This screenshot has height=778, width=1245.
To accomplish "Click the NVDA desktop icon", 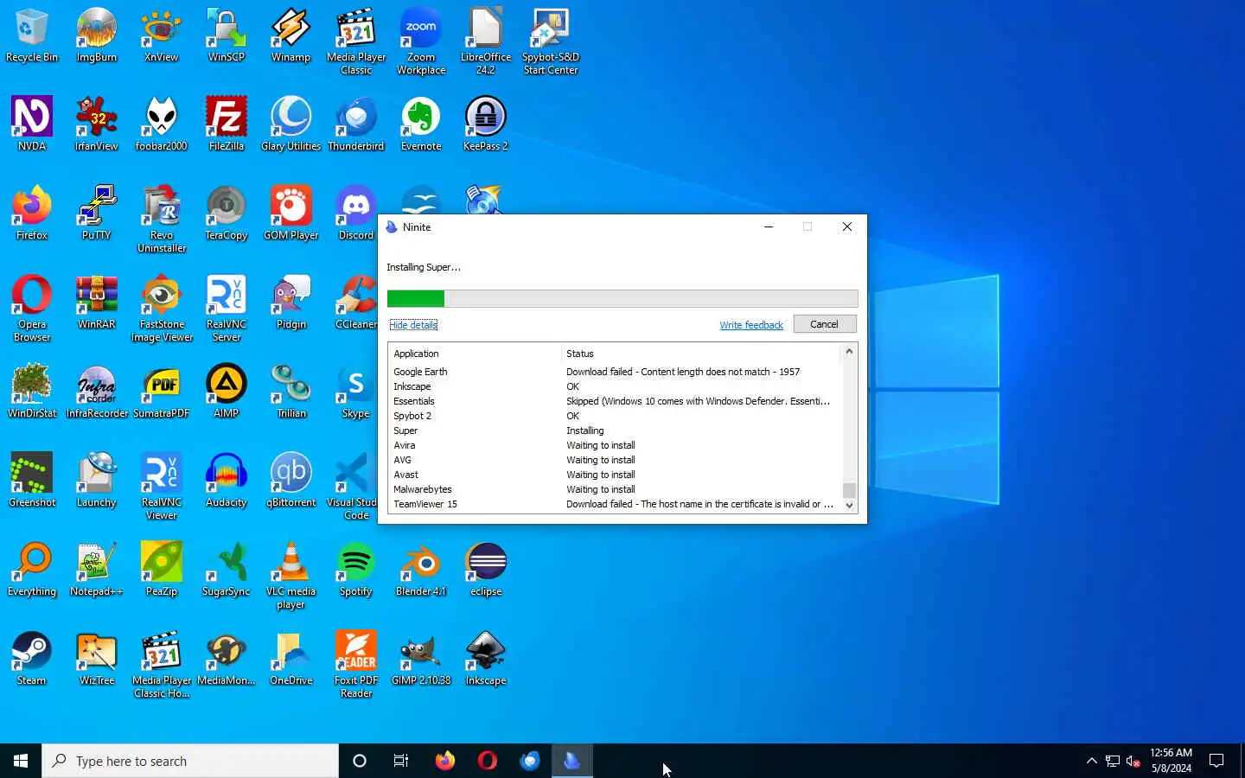I will pos(32,124).
